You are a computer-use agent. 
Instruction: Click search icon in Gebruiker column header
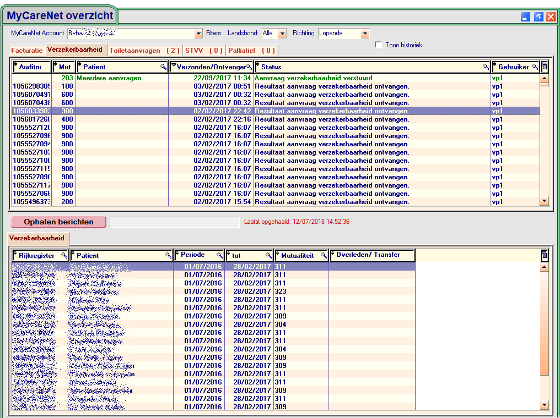(x=535, y=67)
